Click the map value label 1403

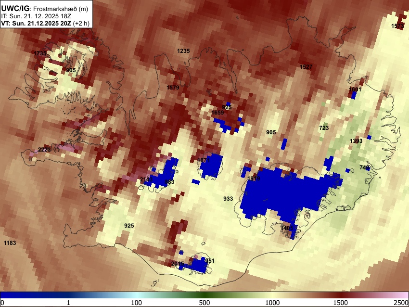click(287, 228)
